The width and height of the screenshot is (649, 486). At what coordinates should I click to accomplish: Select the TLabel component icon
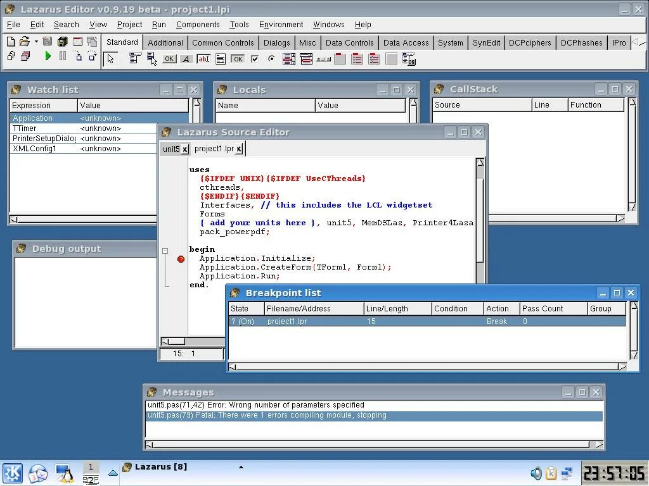186,59
